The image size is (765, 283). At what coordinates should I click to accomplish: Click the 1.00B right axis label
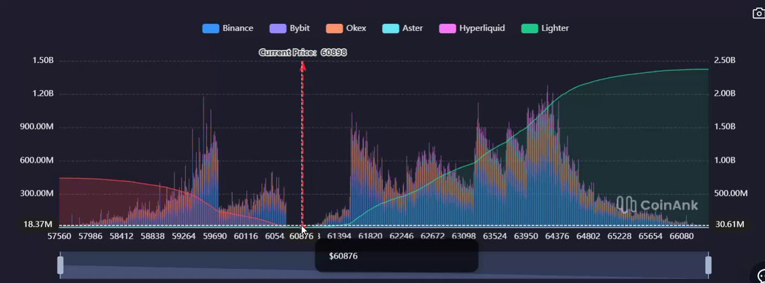725,160
